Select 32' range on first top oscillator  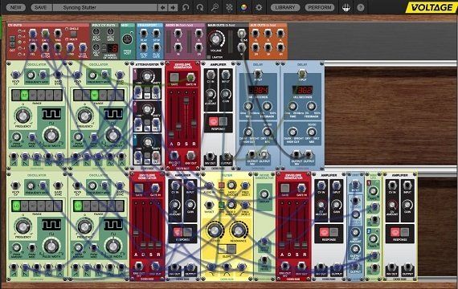(24, 95)
